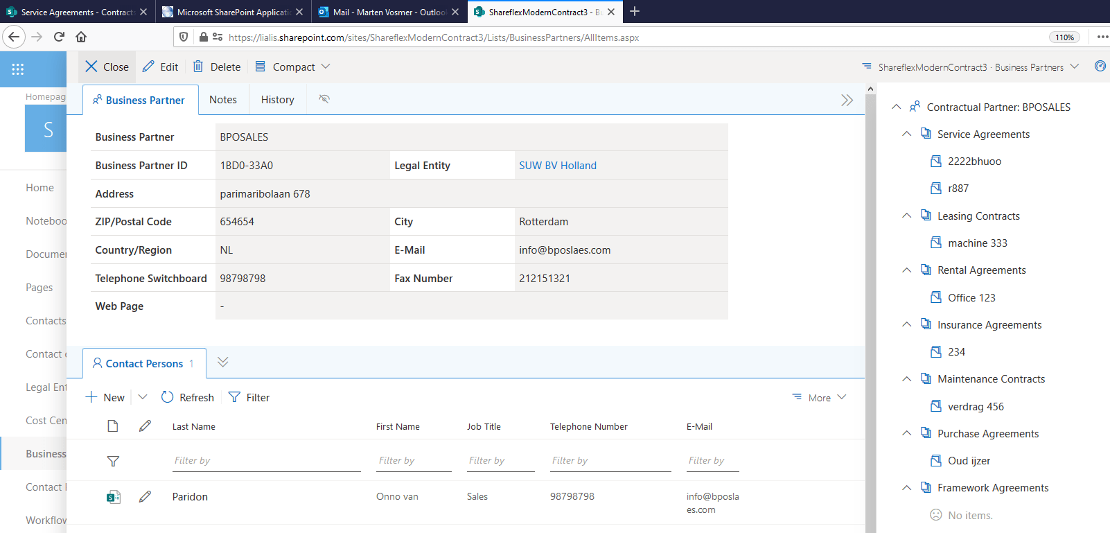The image size is (1110, 533).
Task: Open the More menu in list toolbar
Action: coord(819,397)
